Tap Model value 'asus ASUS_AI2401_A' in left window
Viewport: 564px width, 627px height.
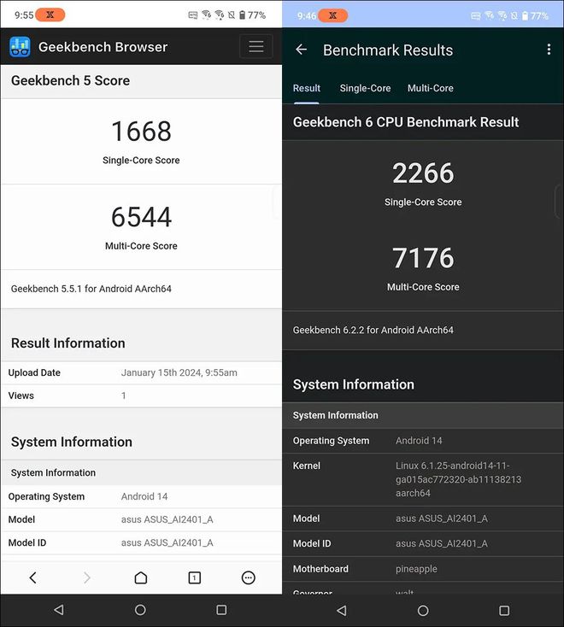(x=167, y=519)
